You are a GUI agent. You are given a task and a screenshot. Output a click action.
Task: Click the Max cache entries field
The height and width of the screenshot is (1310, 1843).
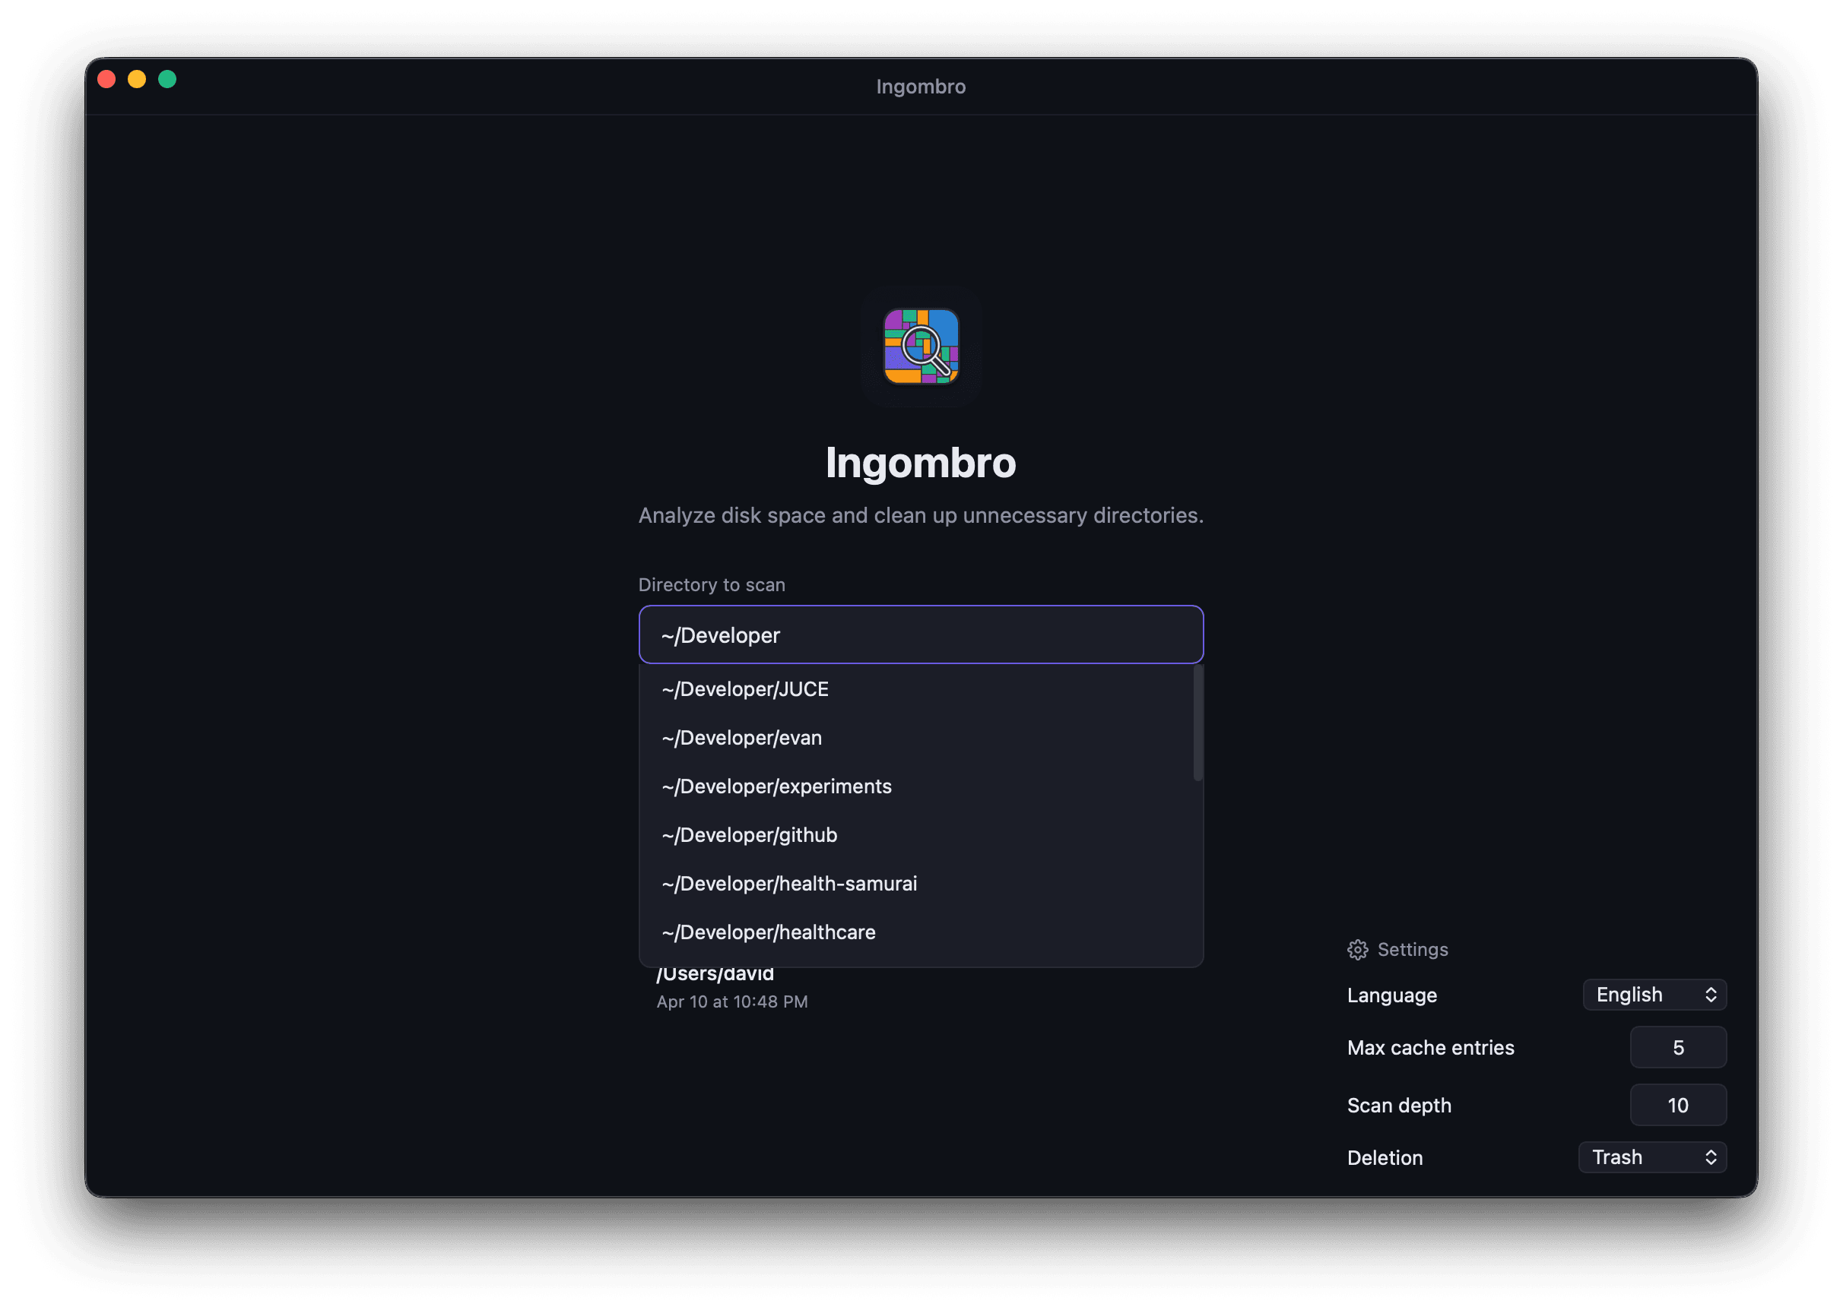(1677, 1048)
